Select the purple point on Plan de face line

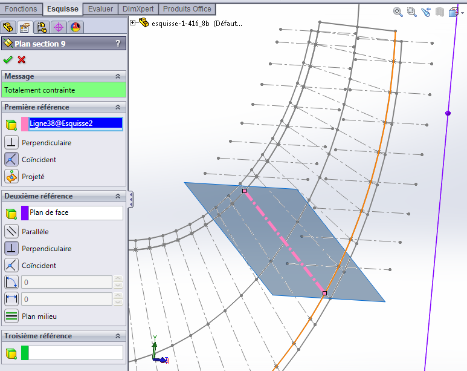(x=448, y=113)
